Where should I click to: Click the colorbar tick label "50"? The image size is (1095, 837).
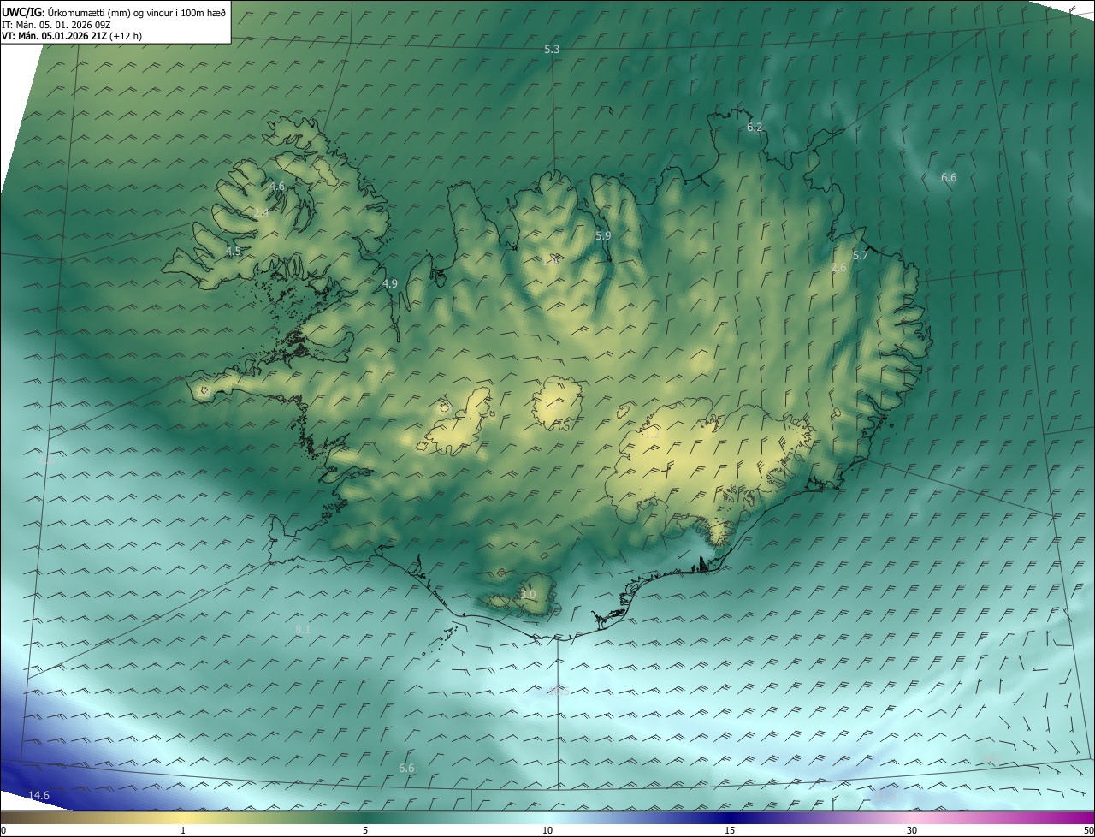[1088, 830]
